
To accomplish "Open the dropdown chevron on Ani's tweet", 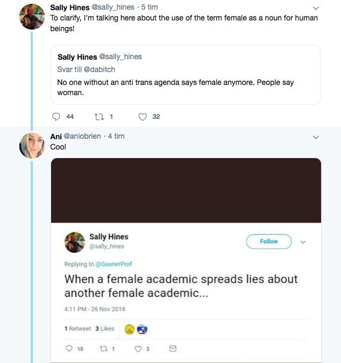I will click(x=316, y=137).
